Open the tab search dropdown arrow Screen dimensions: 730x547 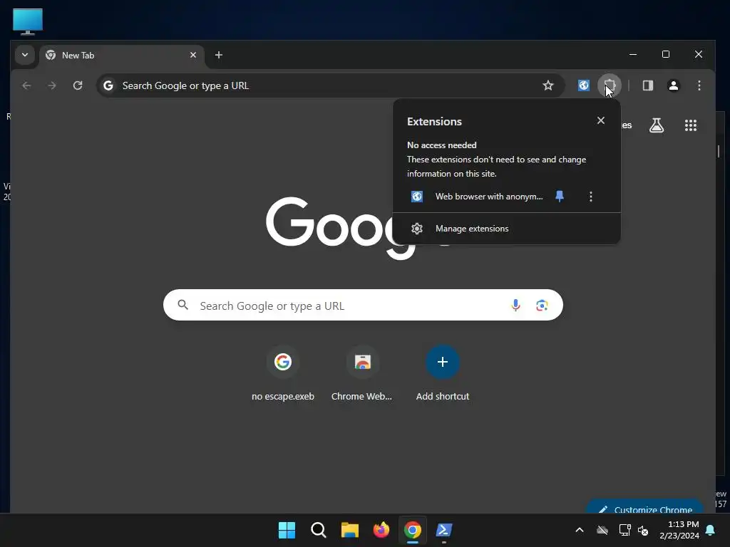pyautogui.click(x=25, y=55)
